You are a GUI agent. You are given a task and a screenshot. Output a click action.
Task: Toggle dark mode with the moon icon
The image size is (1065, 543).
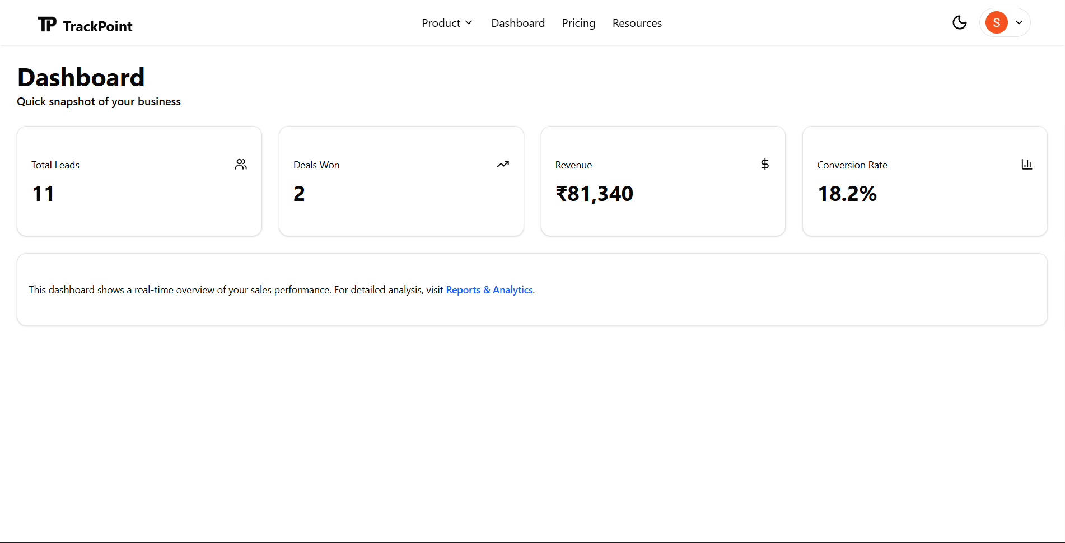click(959, 22)
